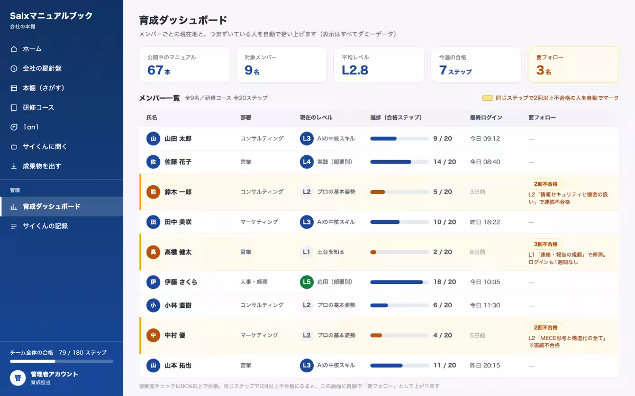This screenshot has width=635, height=396.
Task: Click the name 田中 美咲
Action: click(178, 222)
